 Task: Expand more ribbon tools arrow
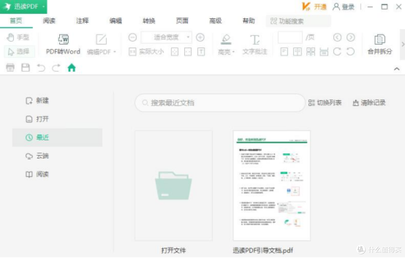tap(402, 44)
